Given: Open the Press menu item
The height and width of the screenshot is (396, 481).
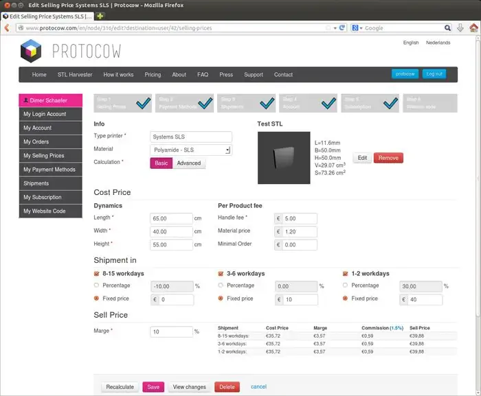Looking at the screenshot, I should click(x=226, y=75).
